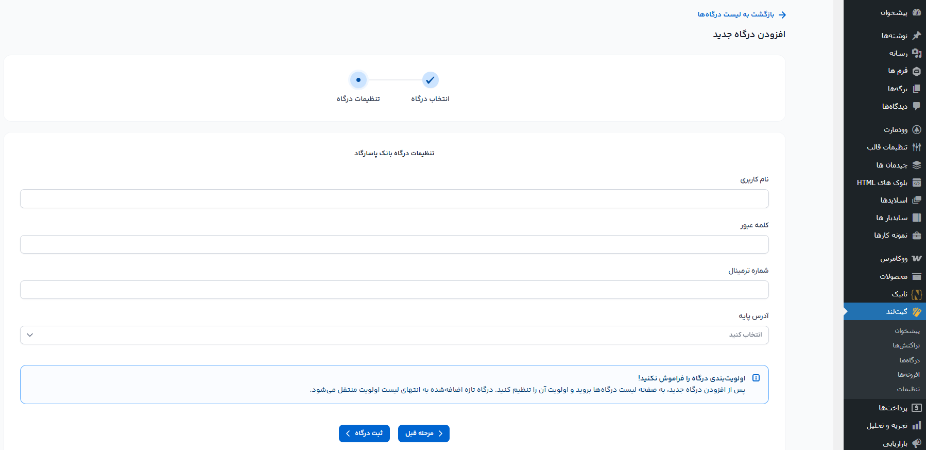Click the back arrow icon beside بازگشت
926x450 pixels.
(x=782, y=15)
